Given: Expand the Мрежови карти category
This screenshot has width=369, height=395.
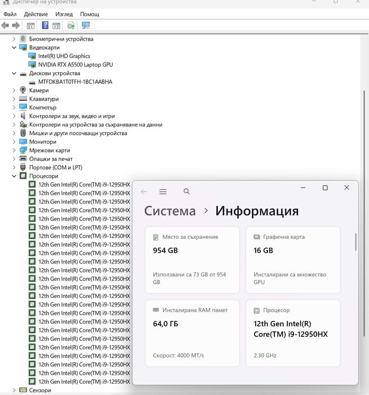Looking at the screenshot, I should point(14,150).
